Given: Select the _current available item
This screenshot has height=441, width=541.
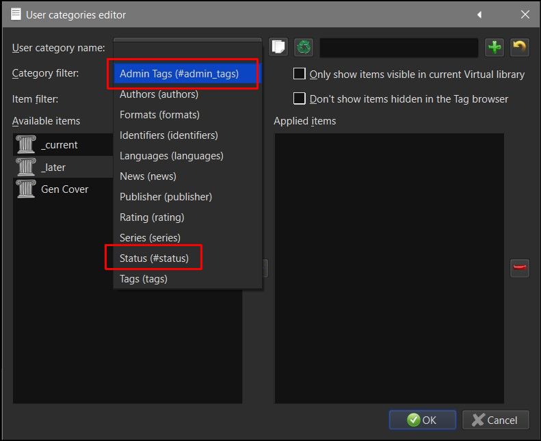Looking at the screenshot, I should coord(63,144).
